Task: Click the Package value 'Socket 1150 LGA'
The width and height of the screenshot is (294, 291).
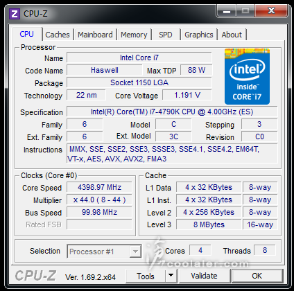Action: pos(139,82)
